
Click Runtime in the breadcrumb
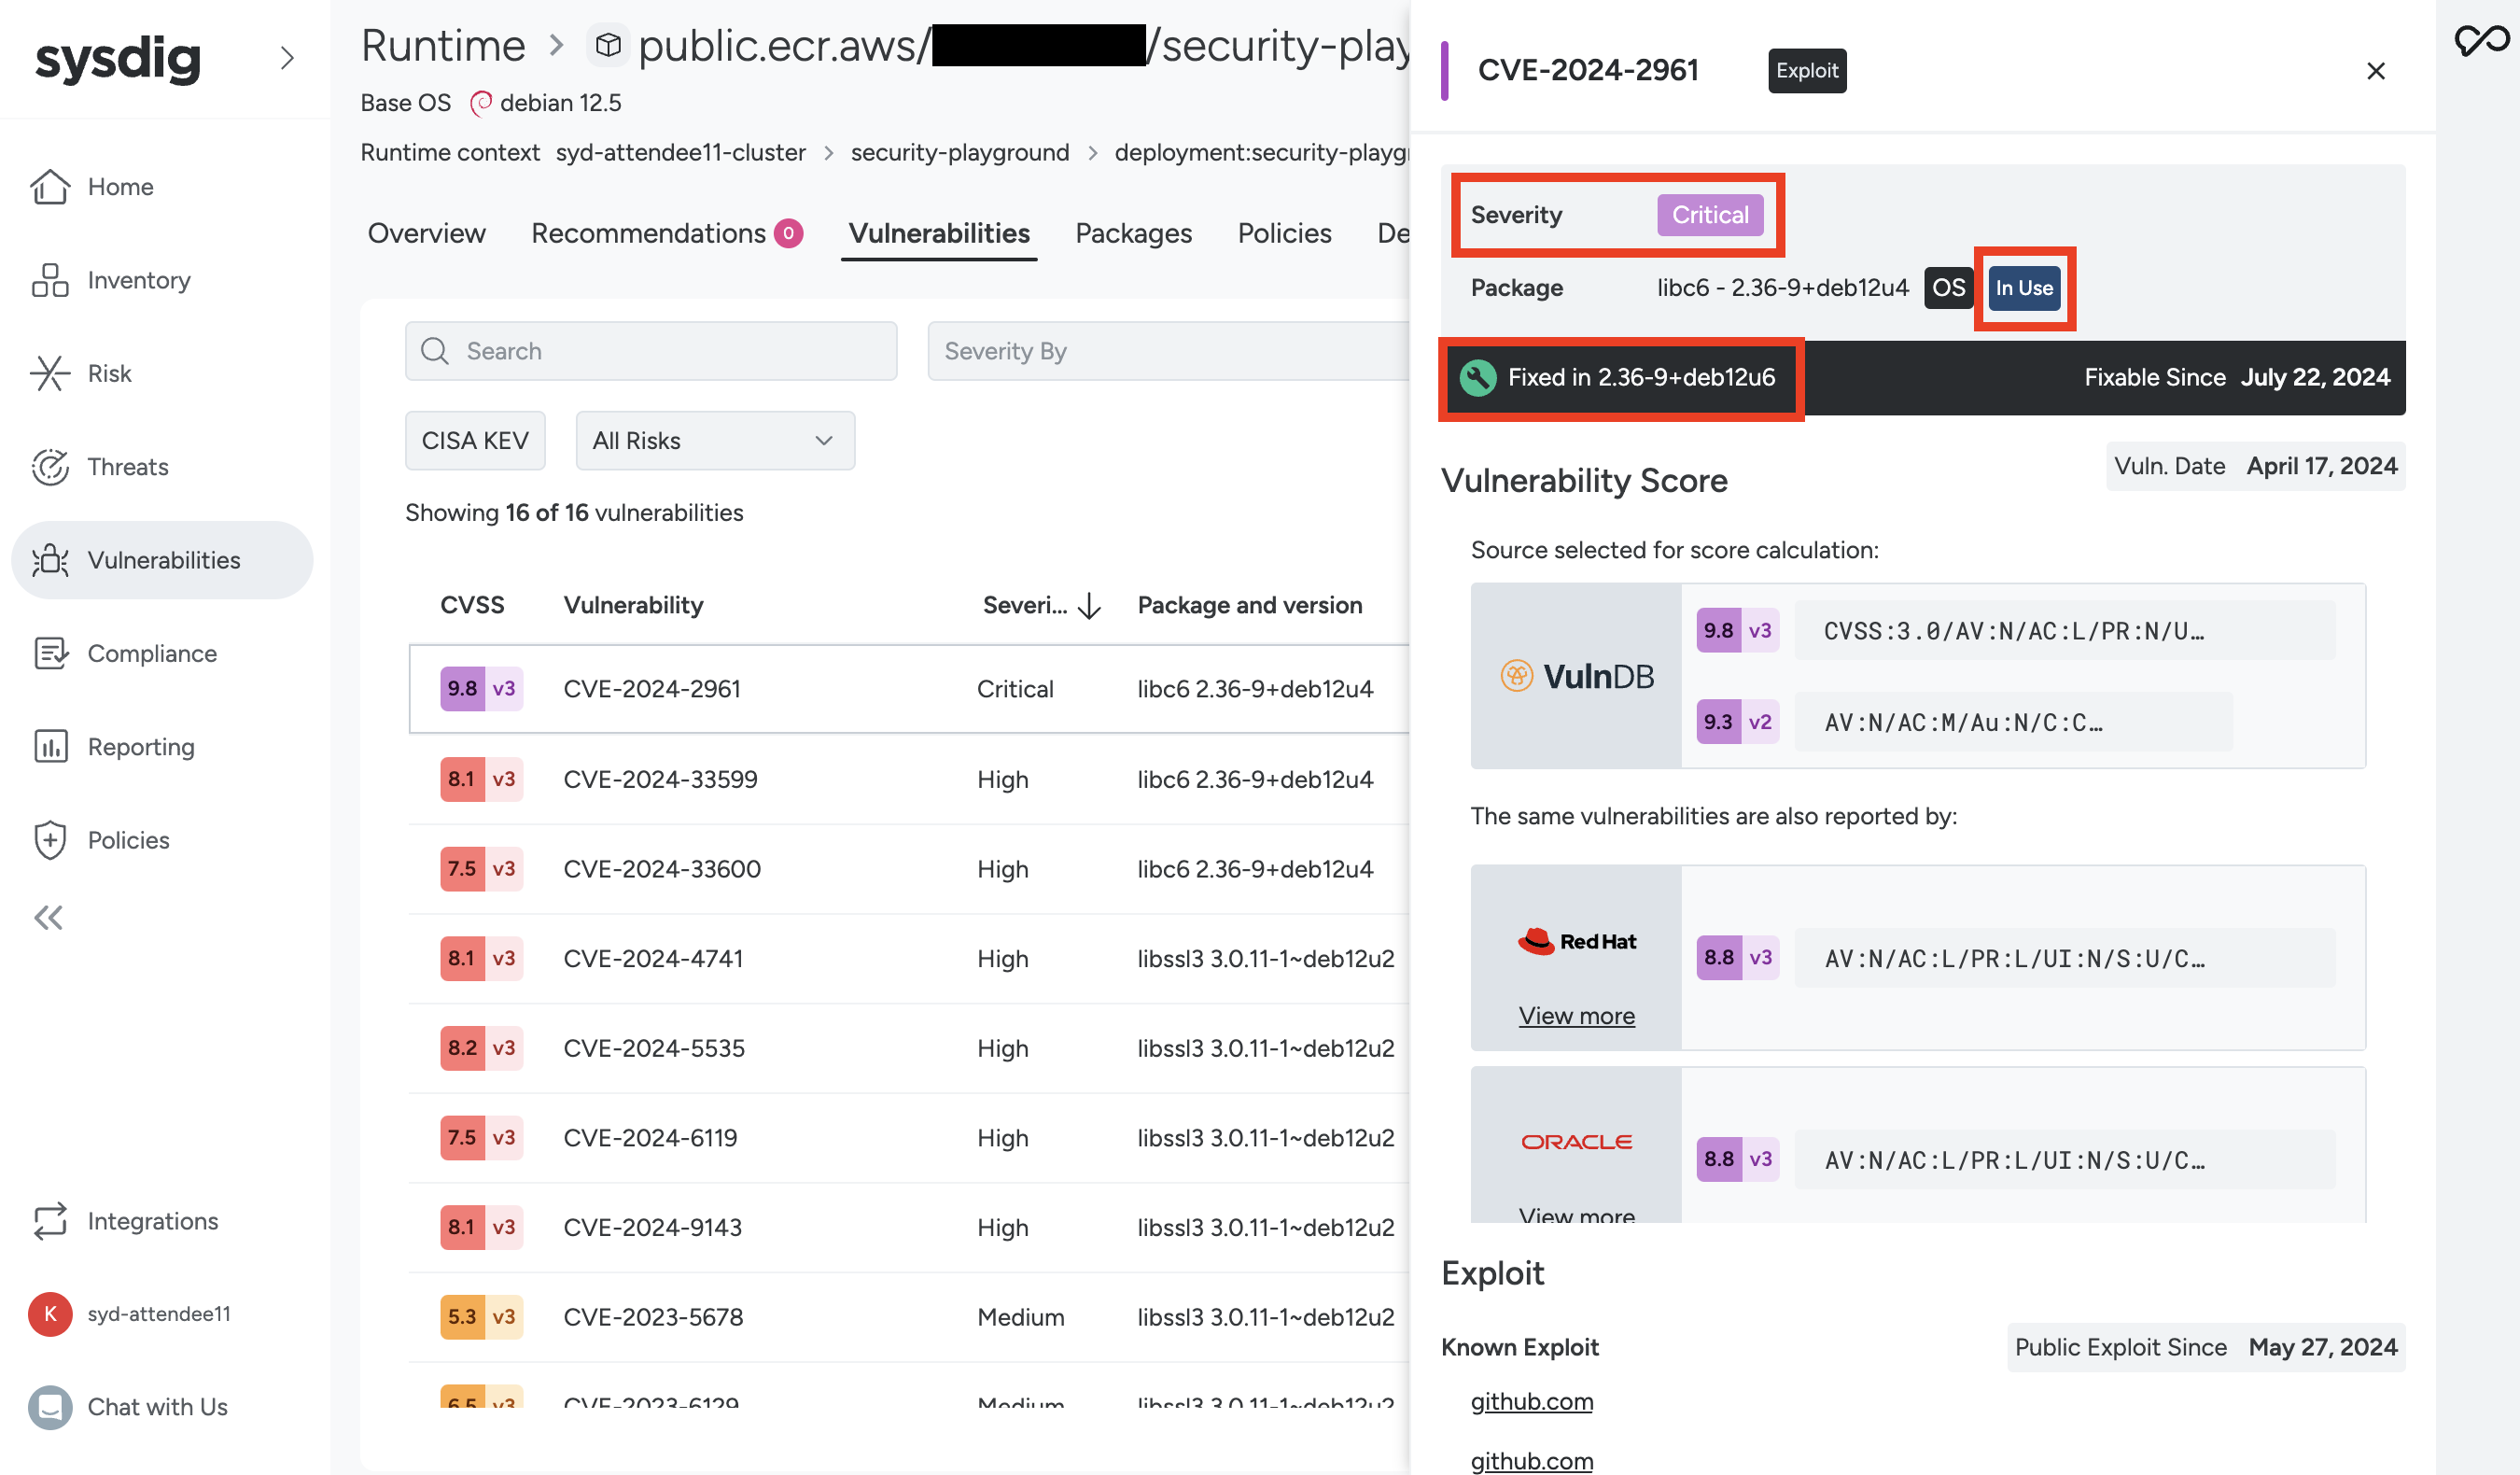point(443,46)
